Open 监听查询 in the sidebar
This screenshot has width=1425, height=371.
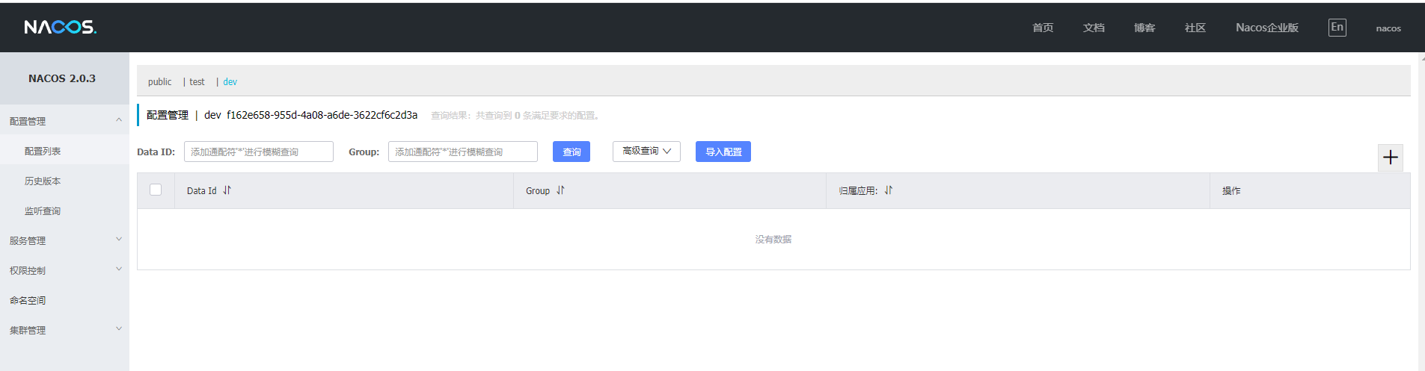click(x=43, y=211)
